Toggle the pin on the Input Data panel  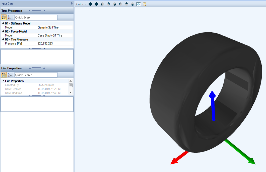coord(72,3)
